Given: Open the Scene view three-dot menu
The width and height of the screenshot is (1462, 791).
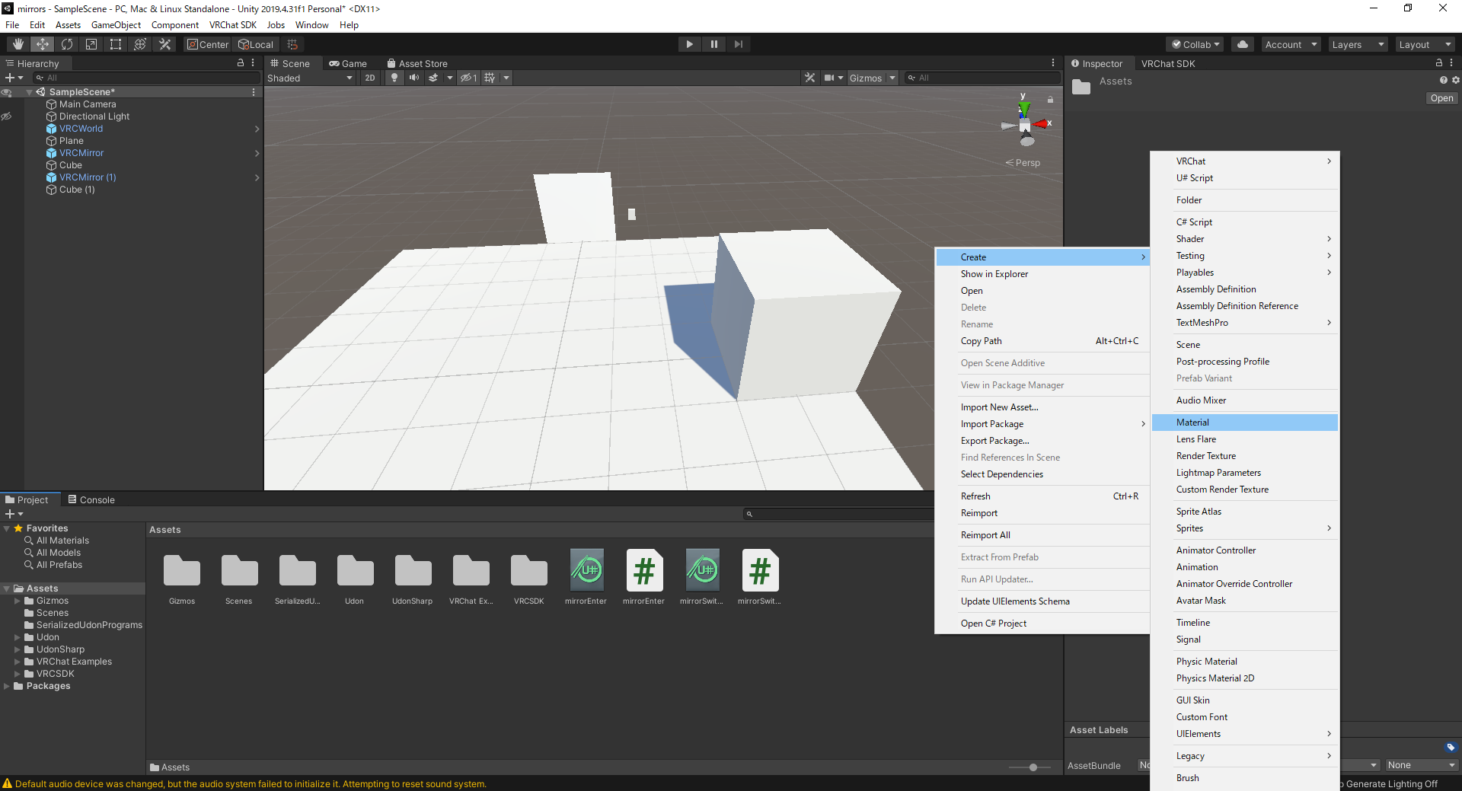Looking at the screenshot, I should [1053, 63].
